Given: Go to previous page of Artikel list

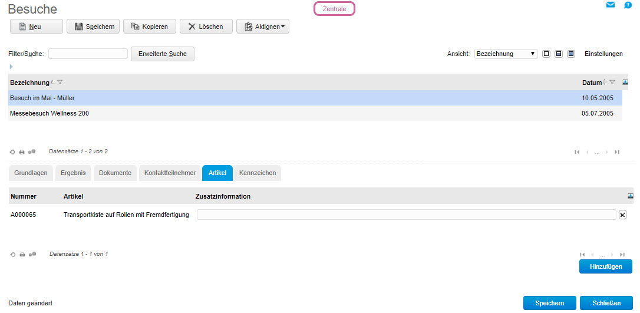Looking at the screenshot, I should [592, 254].
